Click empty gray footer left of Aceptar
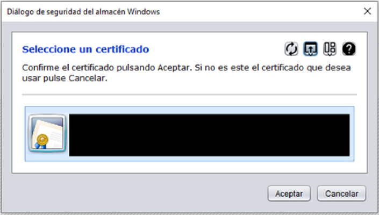The width and height of the screenshot is (379, 215). [x=134, y=193]
